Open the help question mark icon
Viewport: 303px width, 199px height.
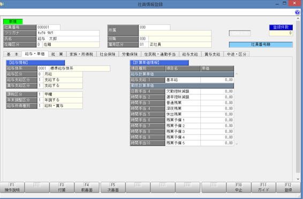click(x=297, y=12)
